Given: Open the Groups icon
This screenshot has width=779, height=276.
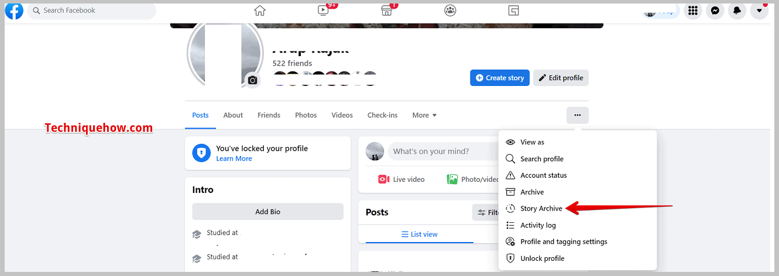Looking at the screenshot, I should click(450, 10).
